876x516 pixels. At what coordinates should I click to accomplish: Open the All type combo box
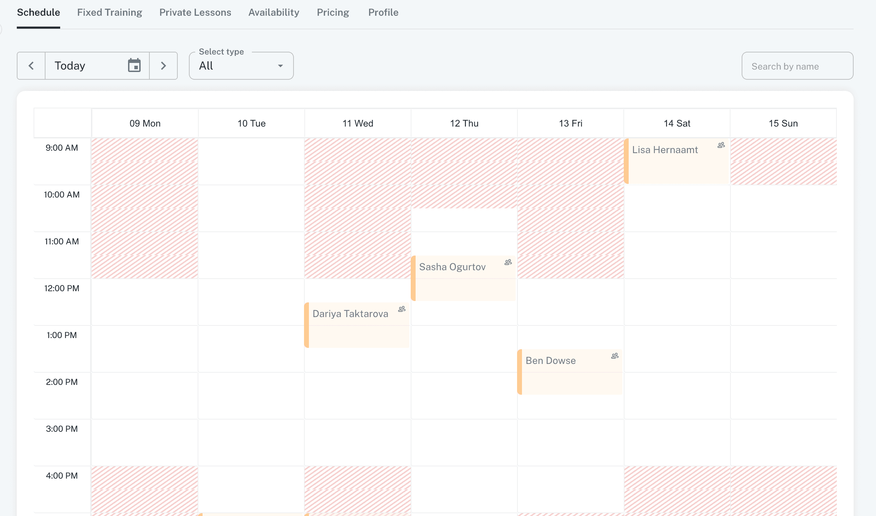pos(234,66)
